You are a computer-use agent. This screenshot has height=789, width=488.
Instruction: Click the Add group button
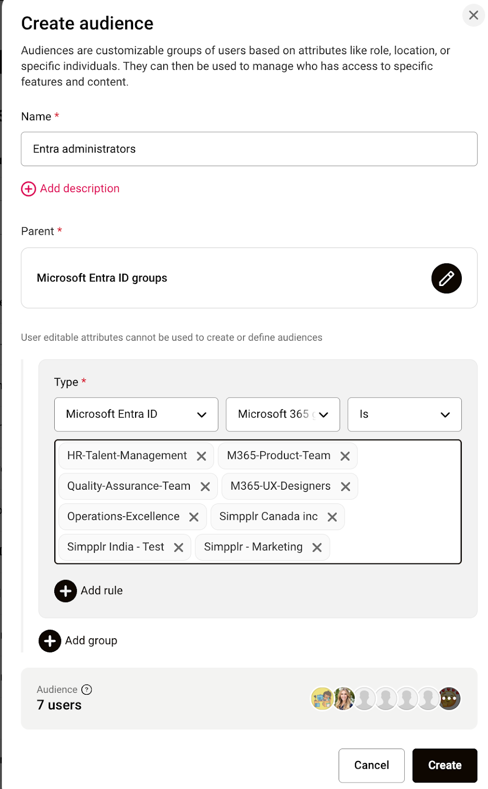(x=50, y=641)
